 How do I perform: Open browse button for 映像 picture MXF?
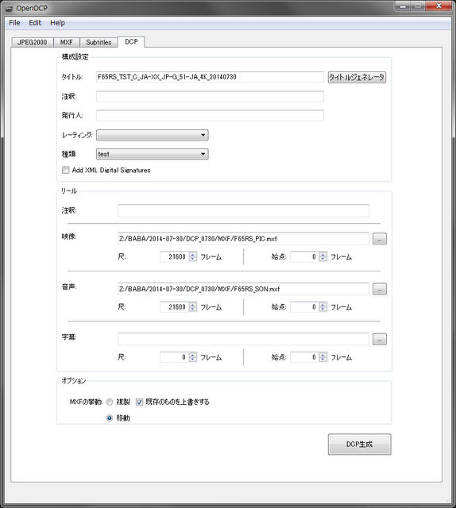pos(380,239)
